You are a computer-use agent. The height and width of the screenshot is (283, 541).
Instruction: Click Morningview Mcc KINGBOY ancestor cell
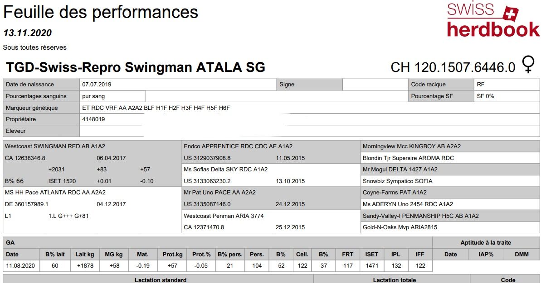click(411, 146)
